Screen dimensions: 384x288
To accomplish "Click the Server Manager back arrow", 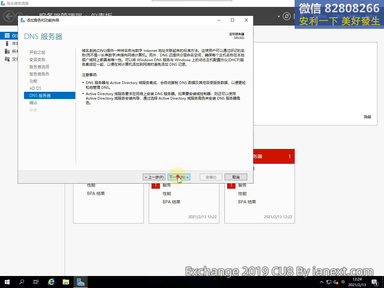I will pos(9,16).
